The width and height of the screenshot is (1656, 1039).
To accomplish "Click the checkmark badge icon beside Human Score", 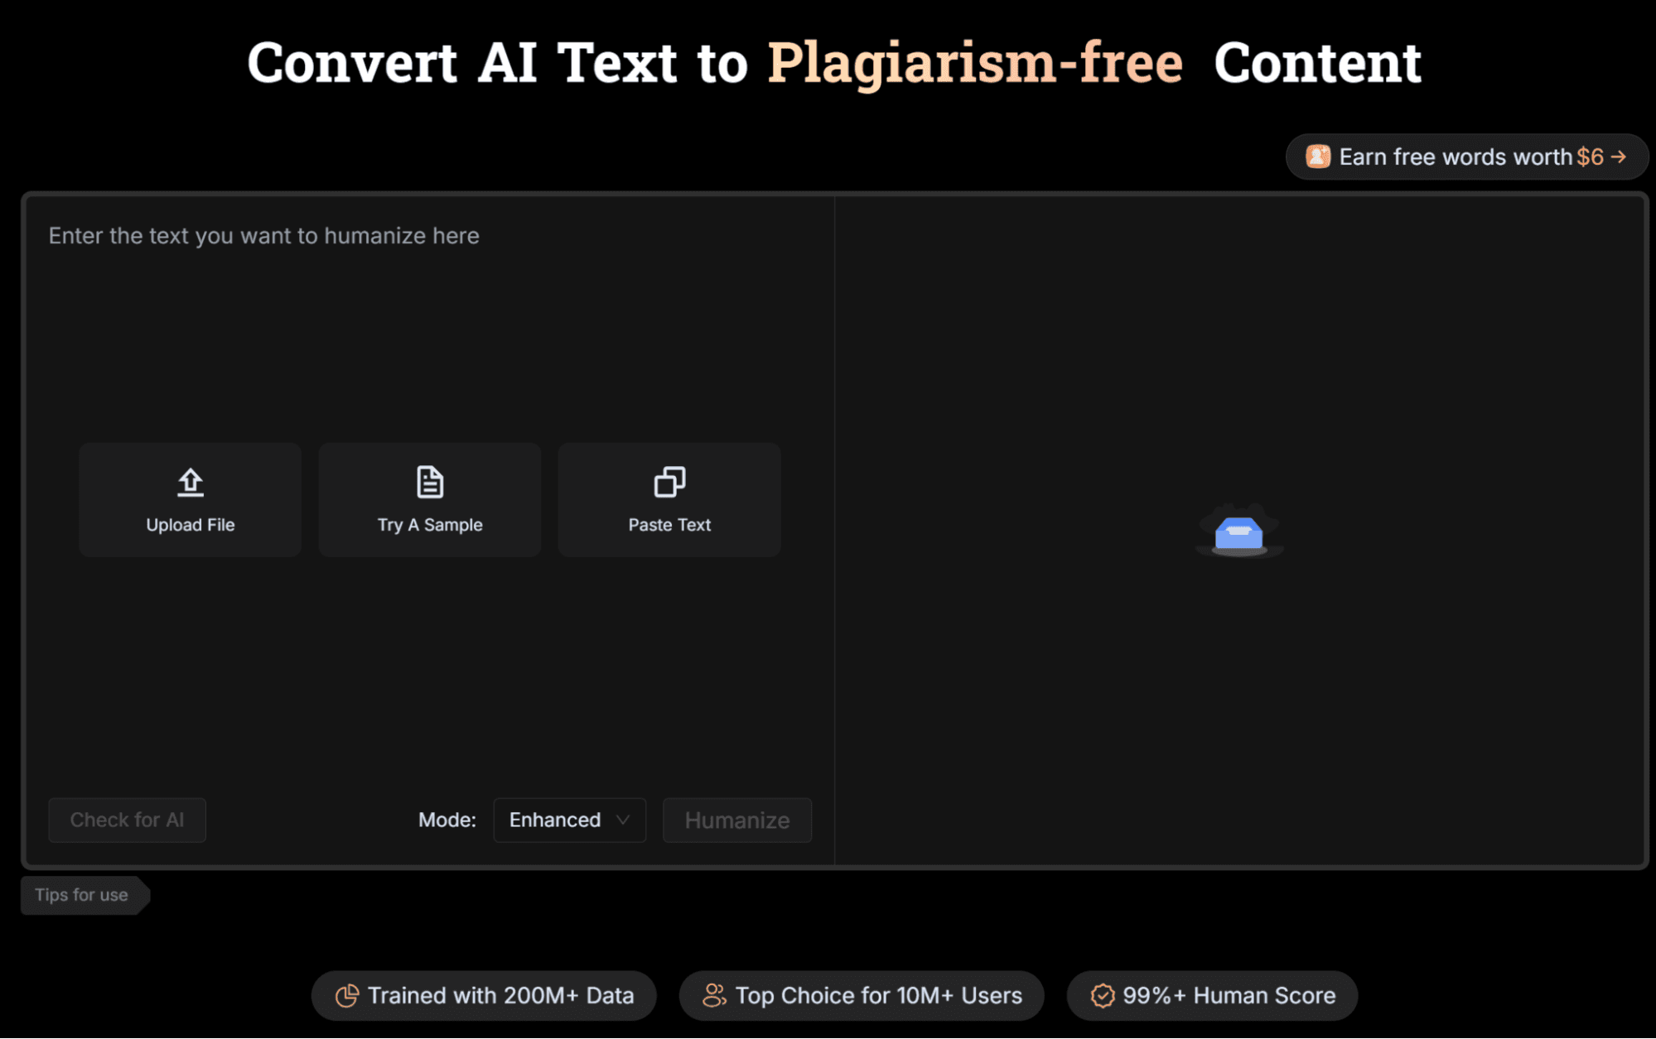I will 1102,995.
